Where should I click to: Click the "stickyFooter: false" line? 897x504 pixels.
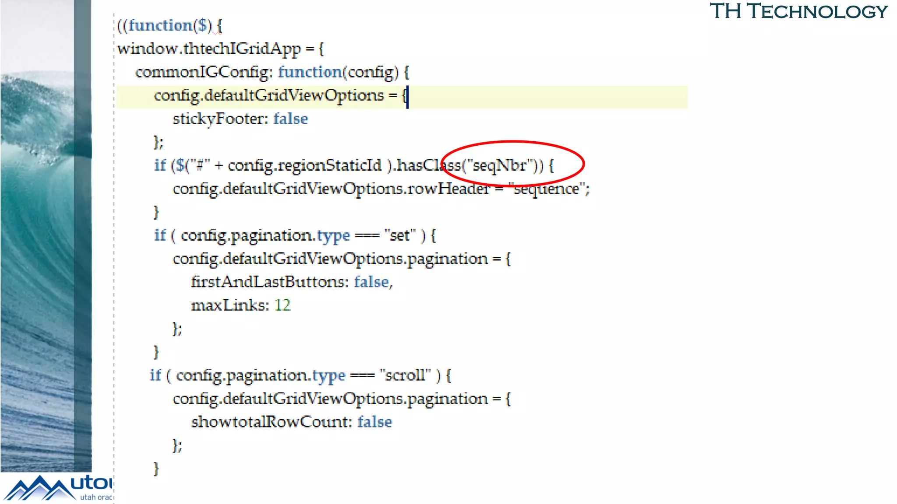240,119
